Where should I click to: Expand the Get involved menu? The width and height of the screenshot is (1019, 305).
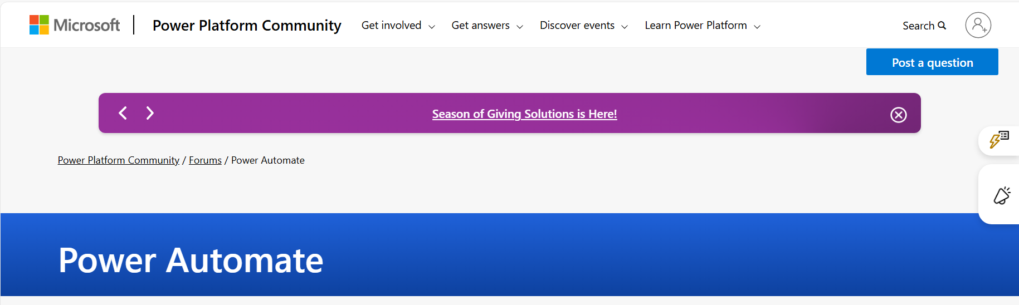pyautogui.click(x=398, y=26)
